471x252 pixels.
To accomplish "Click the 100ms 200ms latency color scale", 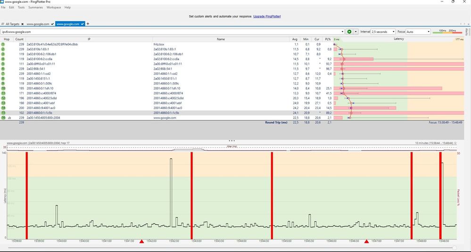I will tap(447, 31).
